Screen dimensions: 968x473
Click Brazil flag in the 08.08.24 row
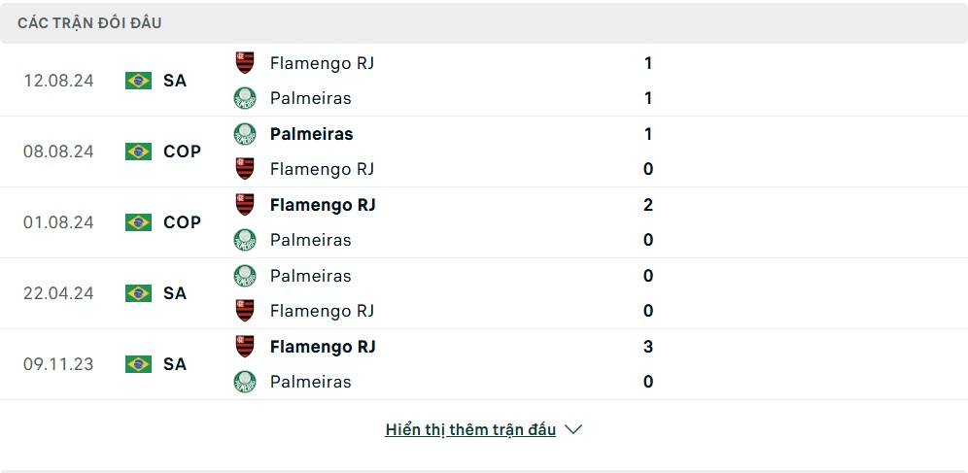coord(138,152)
